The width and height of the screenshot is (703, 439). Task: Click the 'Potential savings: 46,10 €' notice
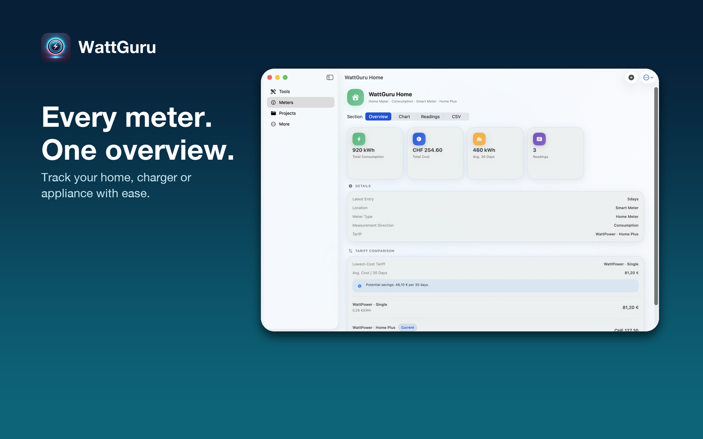point(495,286)
